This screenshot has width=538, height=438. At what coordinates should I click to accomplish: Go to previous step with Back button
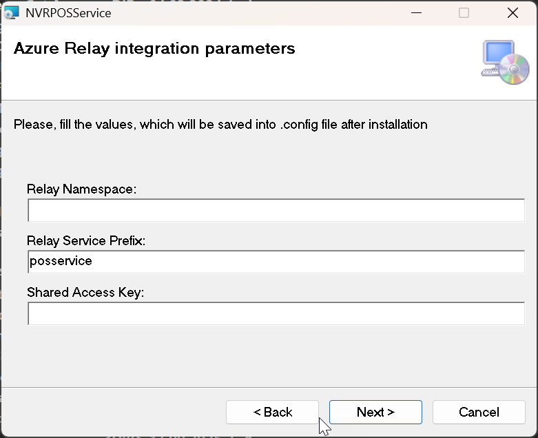272,412
